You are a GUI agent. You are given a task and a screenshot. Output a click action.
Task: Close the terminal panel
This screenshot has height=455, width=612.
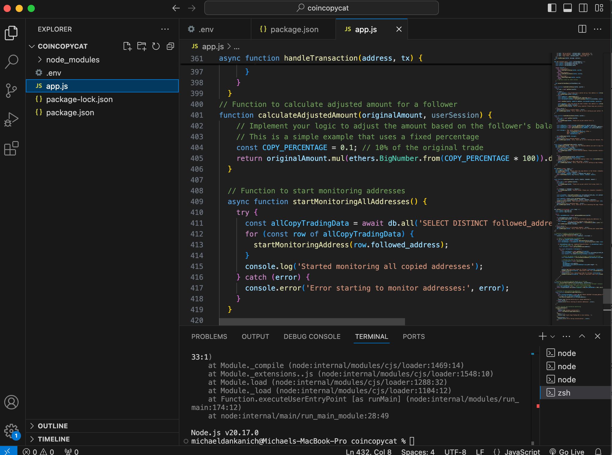[x=598, y=336]
